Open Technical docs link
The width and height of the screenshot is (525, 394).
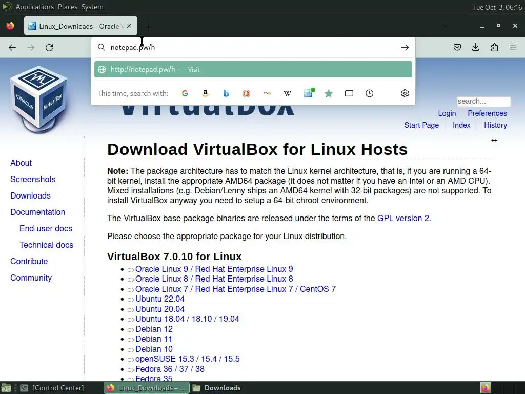46,245
